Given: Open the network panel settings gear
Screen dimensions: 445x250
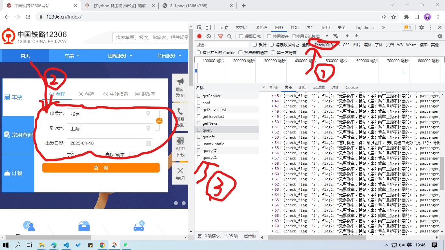Looking at the screenshot, I should pyautogui.click(x=439, y=36).
